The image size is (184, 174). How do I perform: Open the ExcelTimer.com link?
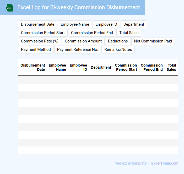pyautogui.click(x=165, y=163)
